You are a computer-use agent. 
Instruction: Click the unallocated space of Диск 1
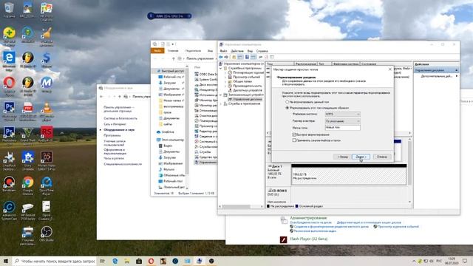[349, 177]
